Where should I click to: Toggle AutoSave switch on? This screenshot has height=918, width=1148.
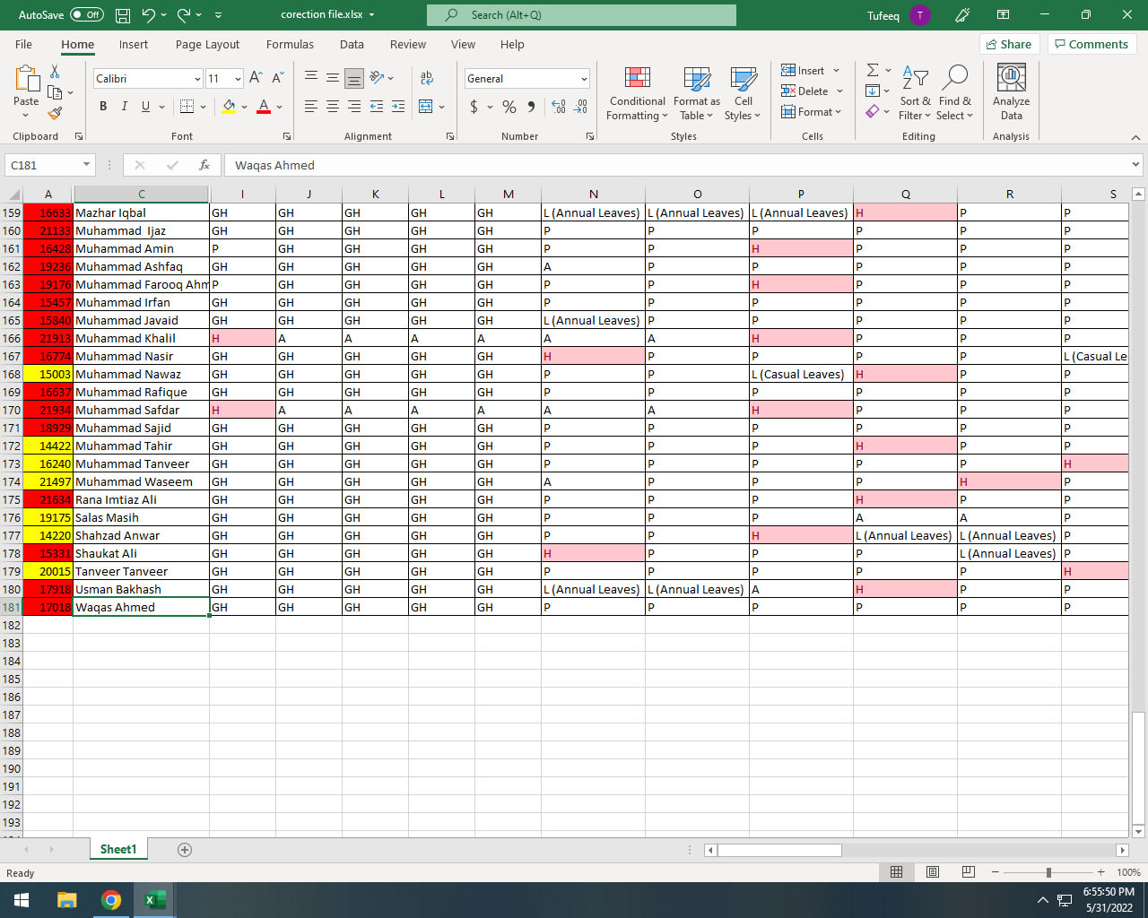pyautogui.click(x=87, y=15)
